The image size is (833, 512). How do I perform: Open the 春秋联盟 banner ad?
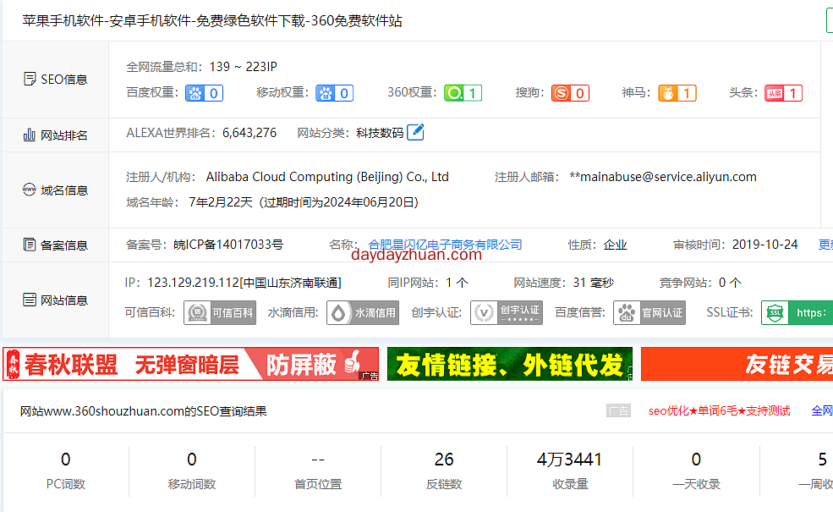[x=191, y=364]
